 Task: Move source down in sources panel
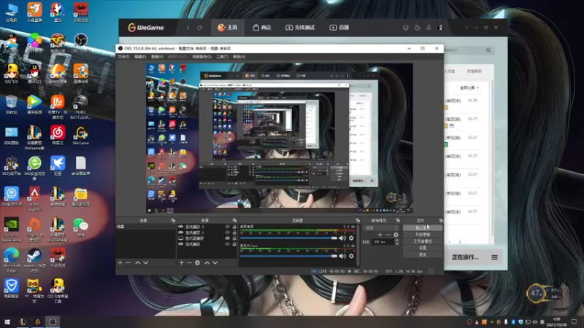tap(215, 262)
